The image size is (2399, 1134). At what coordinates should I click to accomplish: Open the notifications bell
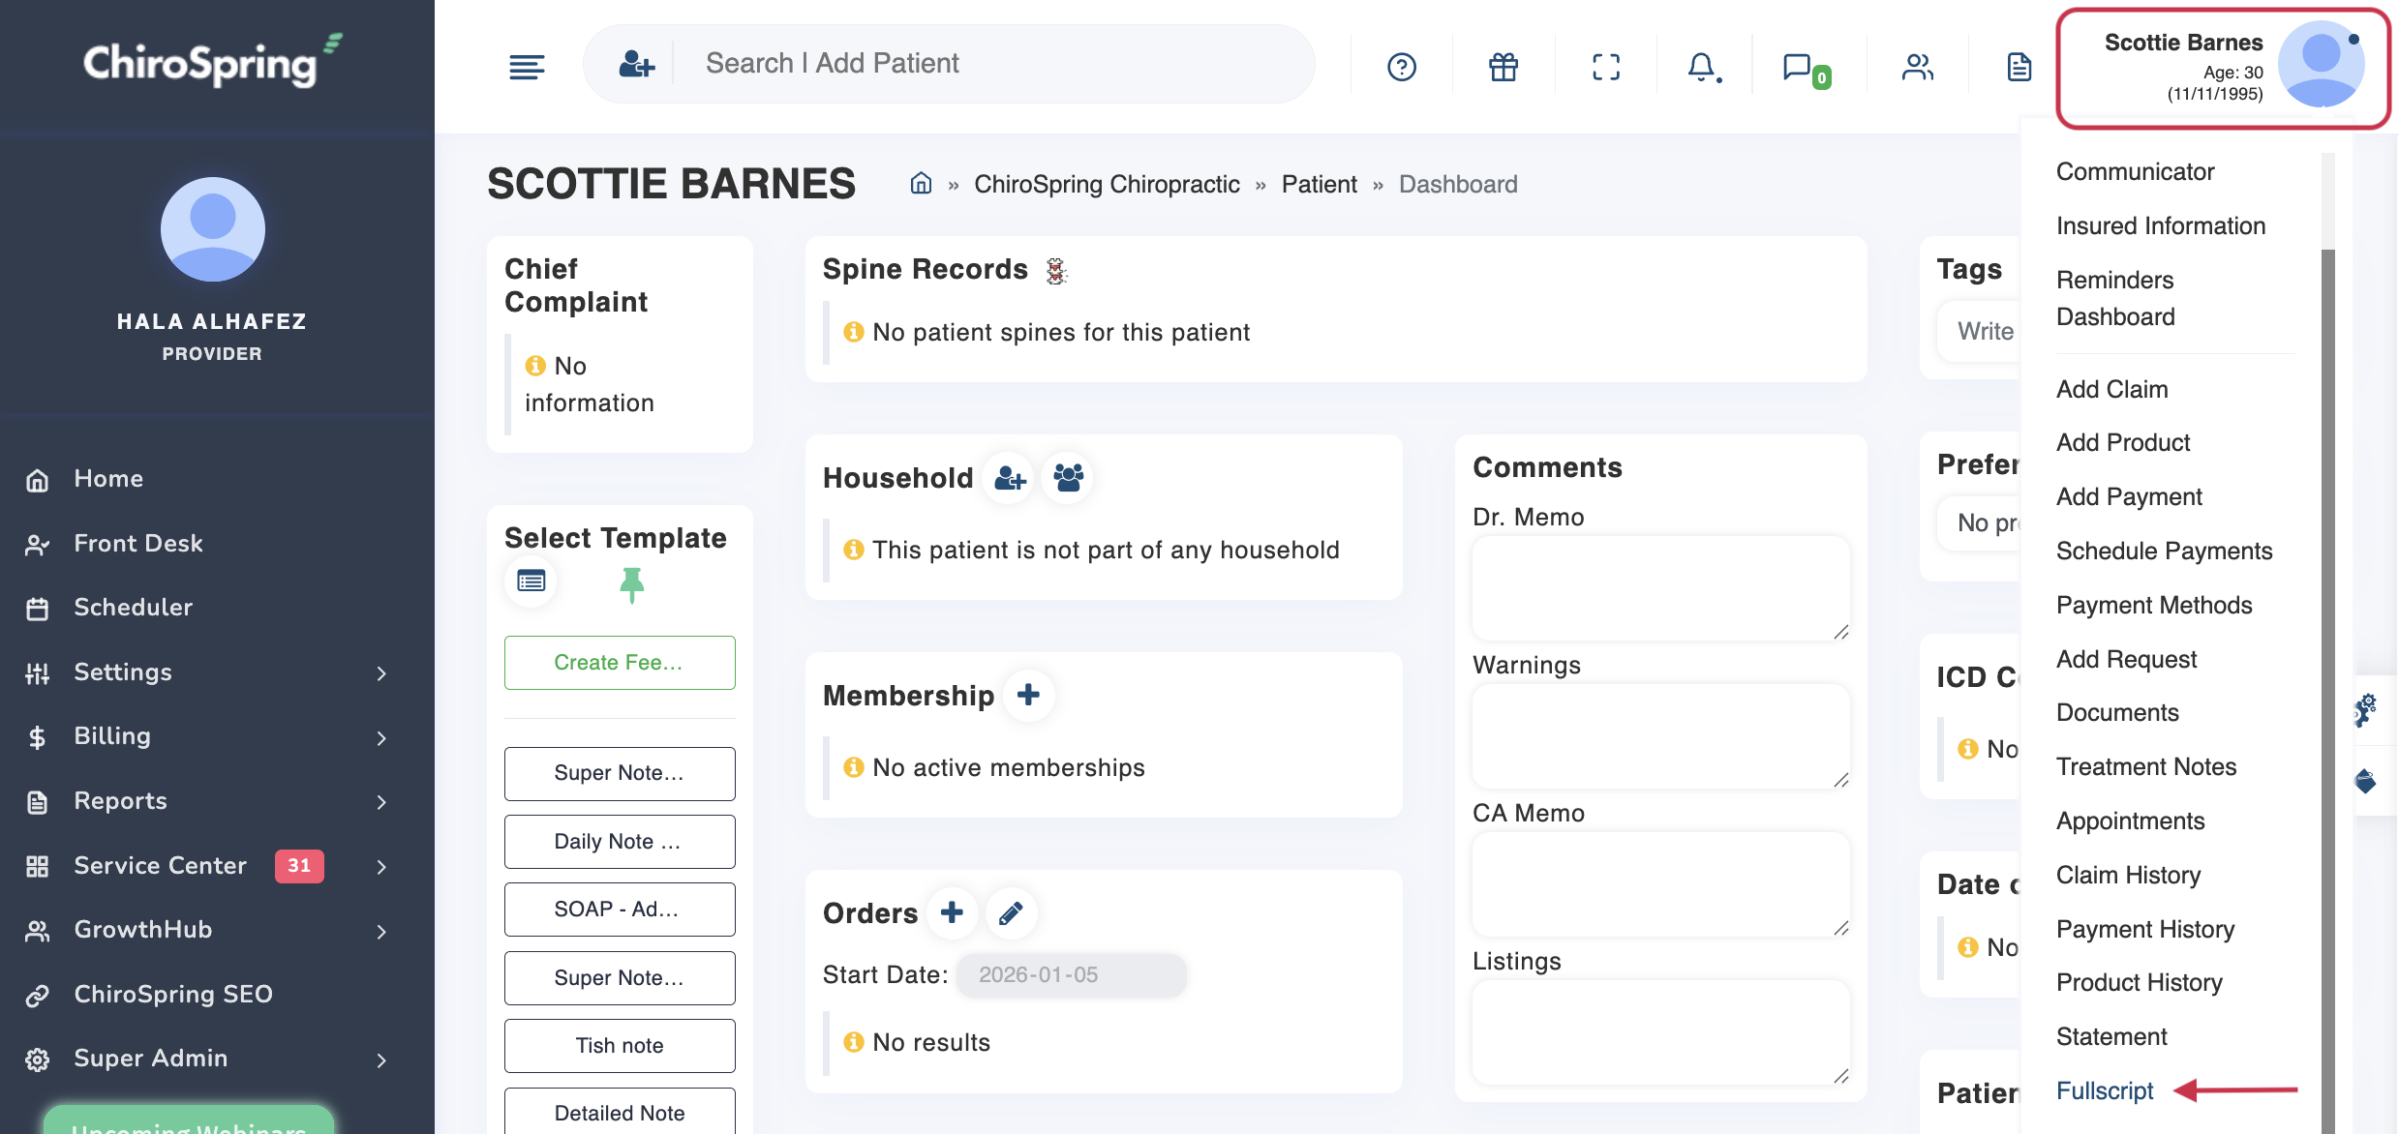pos(1702,65)
